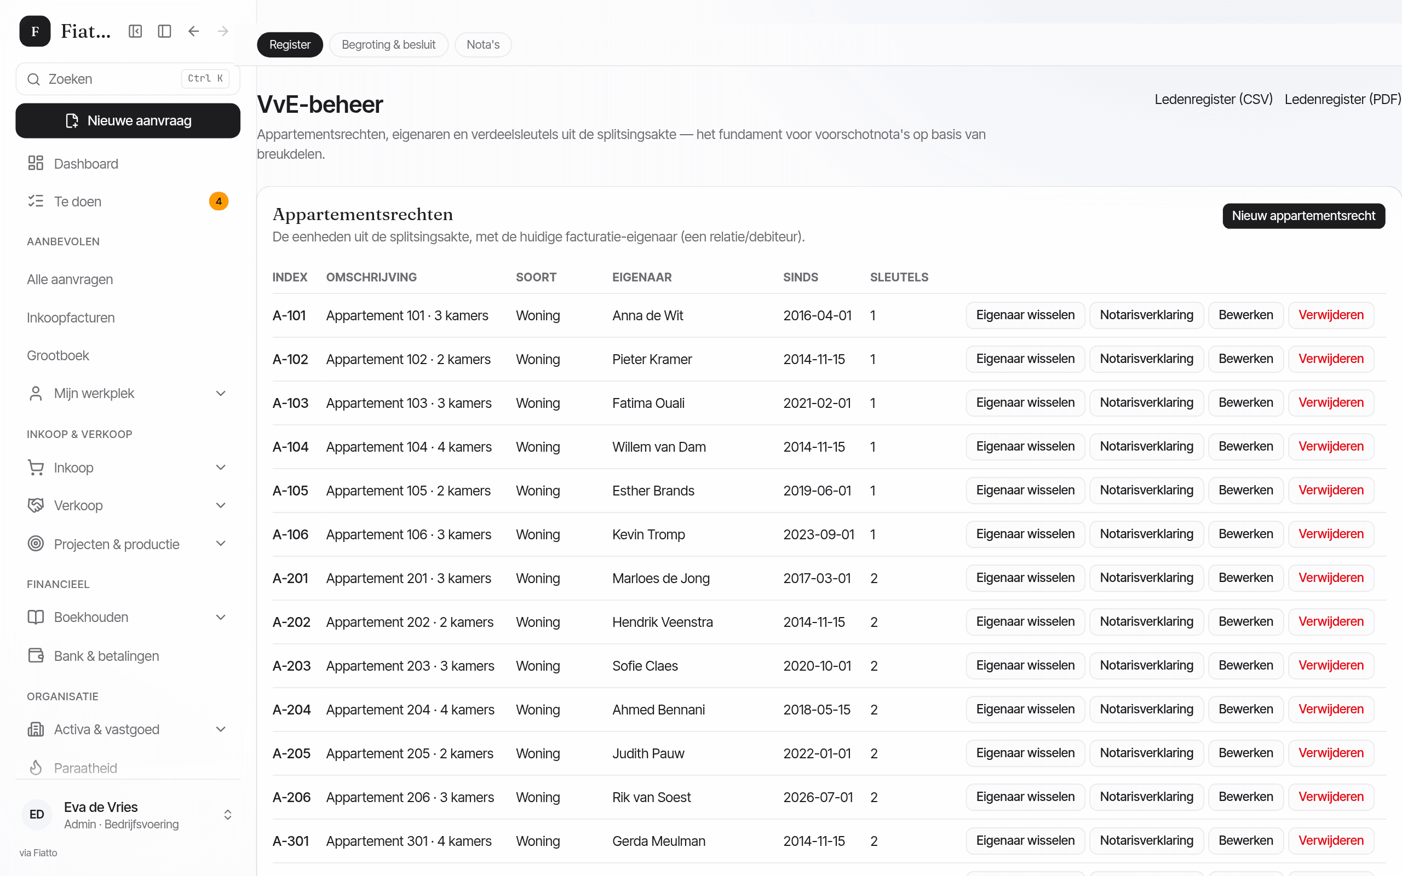The image size is (1402, 876).
Task: Click the Boekhouden book icon
Action: [x=36, y=617]
